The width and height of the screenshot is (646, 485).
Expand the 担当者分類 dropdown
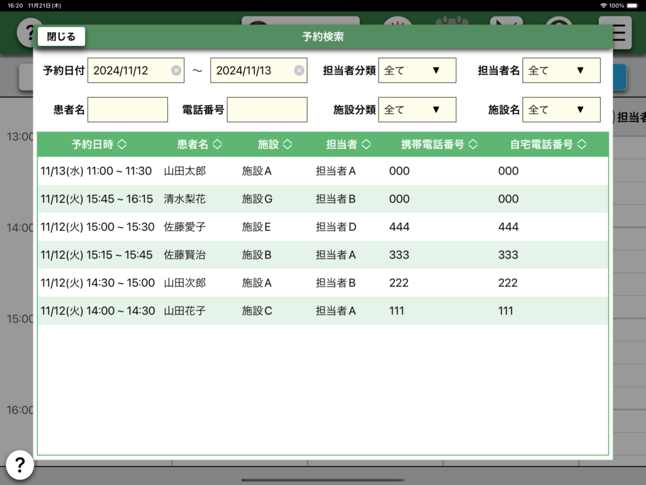point(417,71)
